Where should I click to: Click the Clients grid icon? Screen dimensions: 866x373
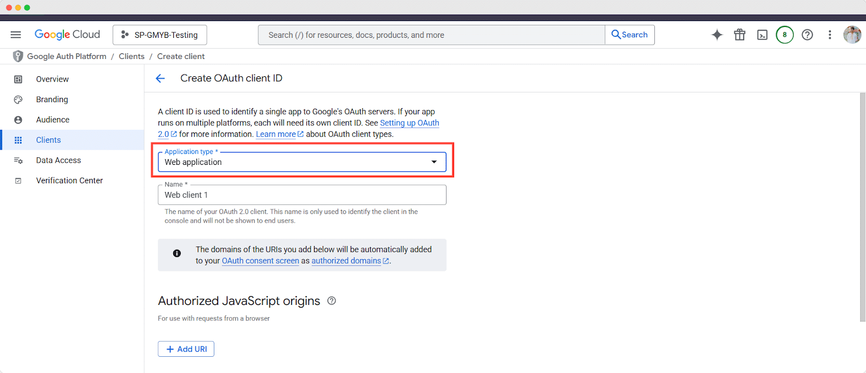coord(18,140)
